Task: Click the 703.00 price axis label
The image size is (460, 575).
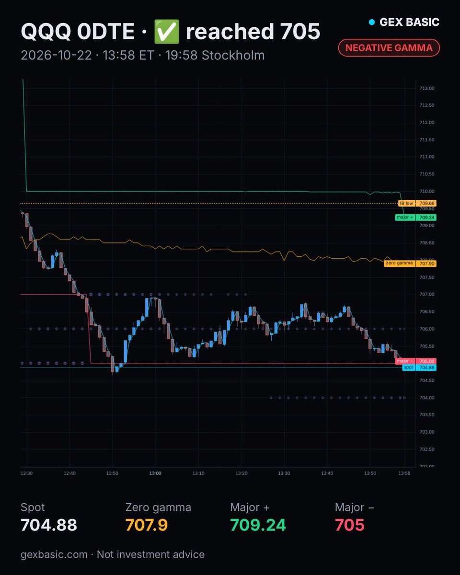Action: point(427,432)
